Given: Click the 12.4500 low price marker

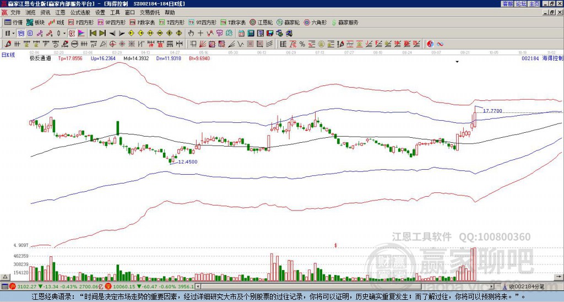Looking at the screenshot, I should click(x=188, y=162).
